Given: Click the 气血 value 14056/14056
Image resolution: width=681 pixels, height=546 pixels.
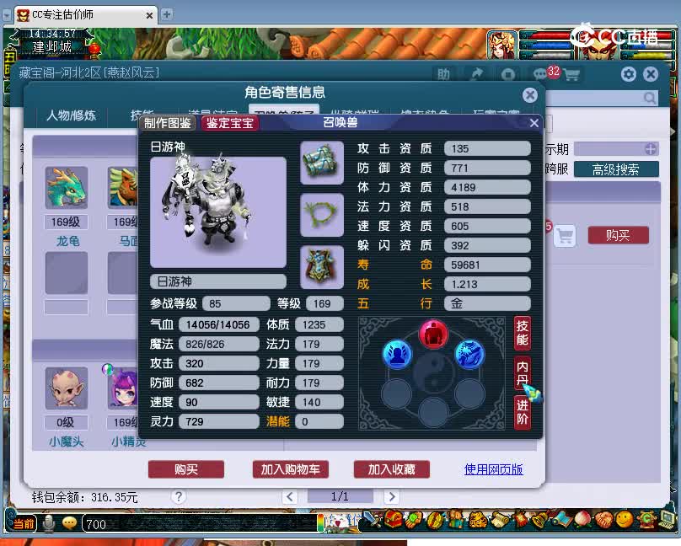Looking at the screenshot, I should [x=219, y=324].
